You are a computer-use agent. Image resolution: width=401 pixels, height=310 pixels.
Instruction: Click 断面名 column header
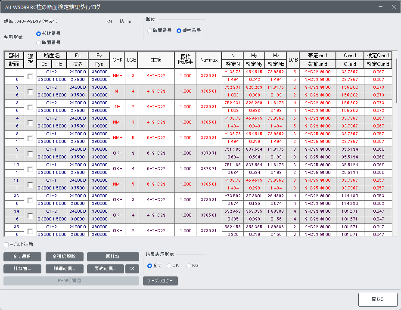(52, 56)
